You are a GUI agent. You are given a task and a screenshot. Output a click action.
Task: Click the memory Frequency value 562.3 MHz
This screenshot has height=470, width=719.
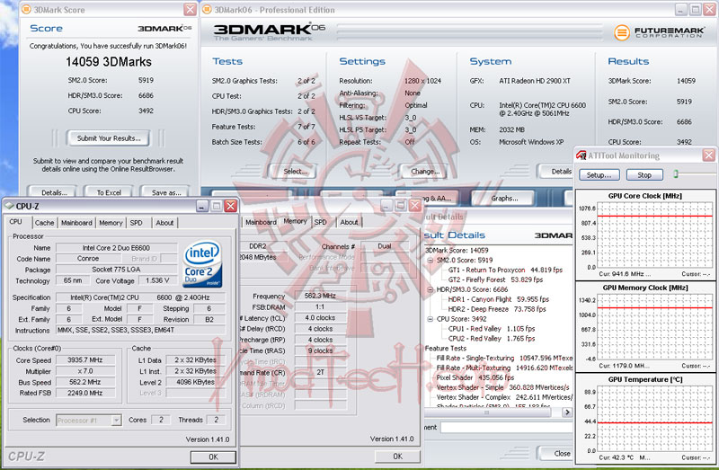click(320, 296)
